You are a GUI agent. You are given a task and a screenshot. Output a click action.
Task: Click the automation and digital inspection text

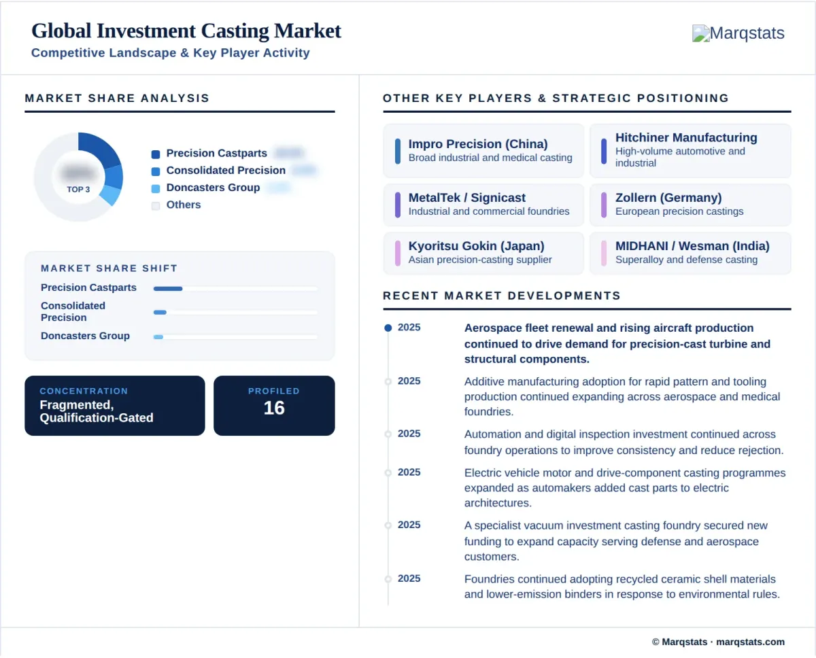point(624,442)
